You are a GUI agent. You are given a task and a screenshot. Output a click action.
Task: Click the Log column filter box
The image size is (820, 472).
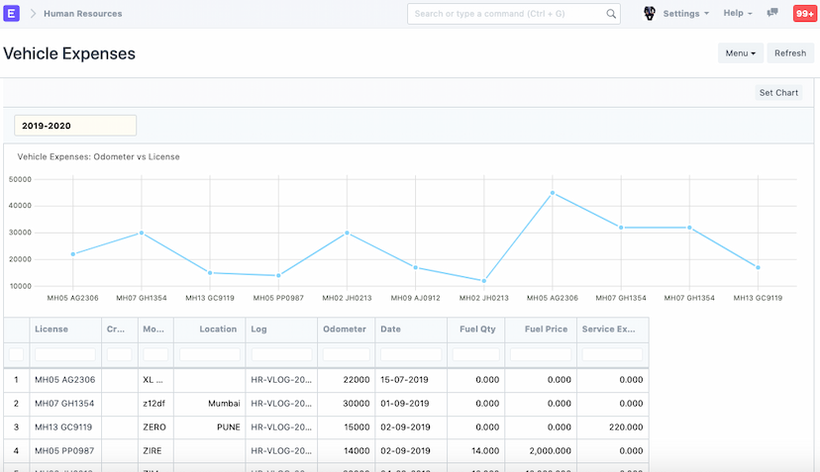click(x=281, y=354)
